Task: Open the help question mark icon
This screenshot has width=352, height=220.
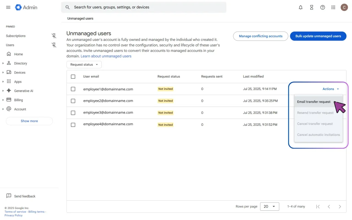Action: click(x=322, y=7)
